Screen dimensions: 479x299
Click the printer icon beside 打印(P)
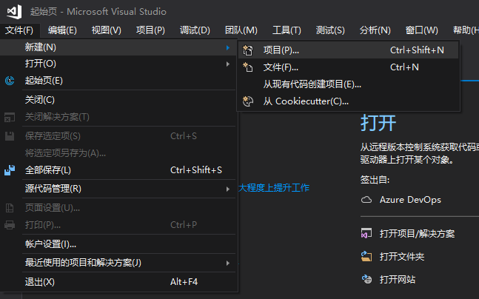point(10,225)
